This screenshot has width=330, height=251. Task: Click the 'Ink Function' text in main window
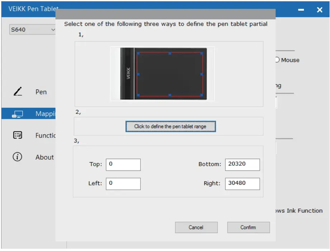tap(305, 211)
